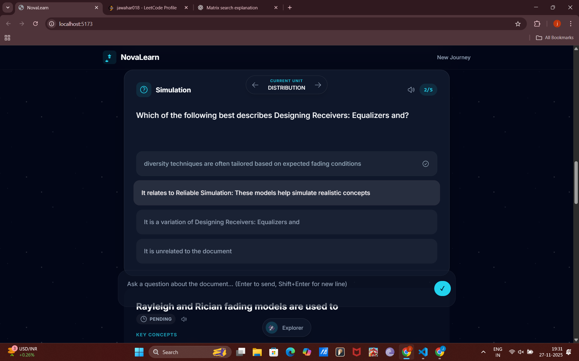
Task: Expand hidden system tray icons chevron
Action: click(483, 352)
